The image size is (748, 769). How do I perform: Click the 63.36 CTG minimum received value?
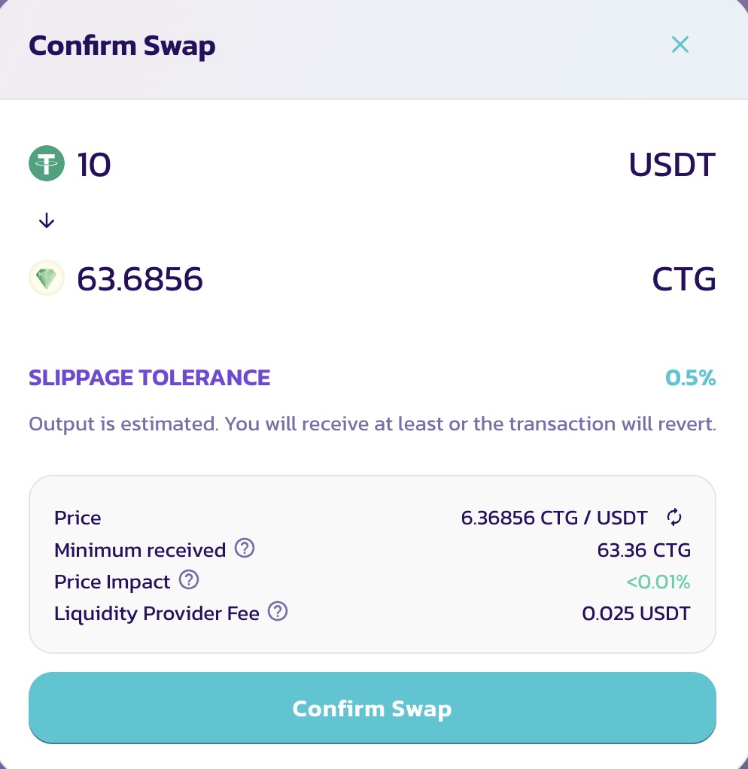(643, 550)
